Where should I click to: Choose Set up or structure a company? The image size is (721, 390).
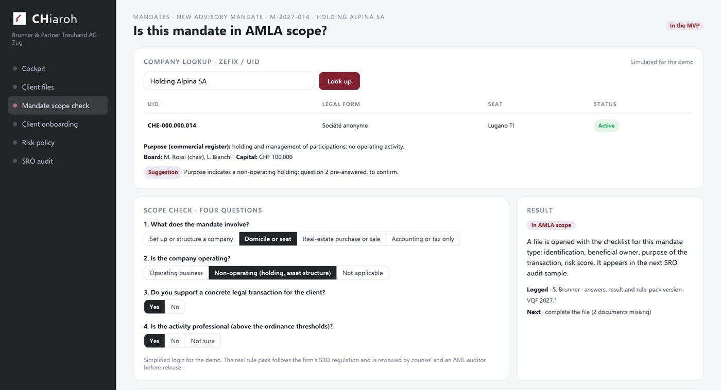coord(191,239)
